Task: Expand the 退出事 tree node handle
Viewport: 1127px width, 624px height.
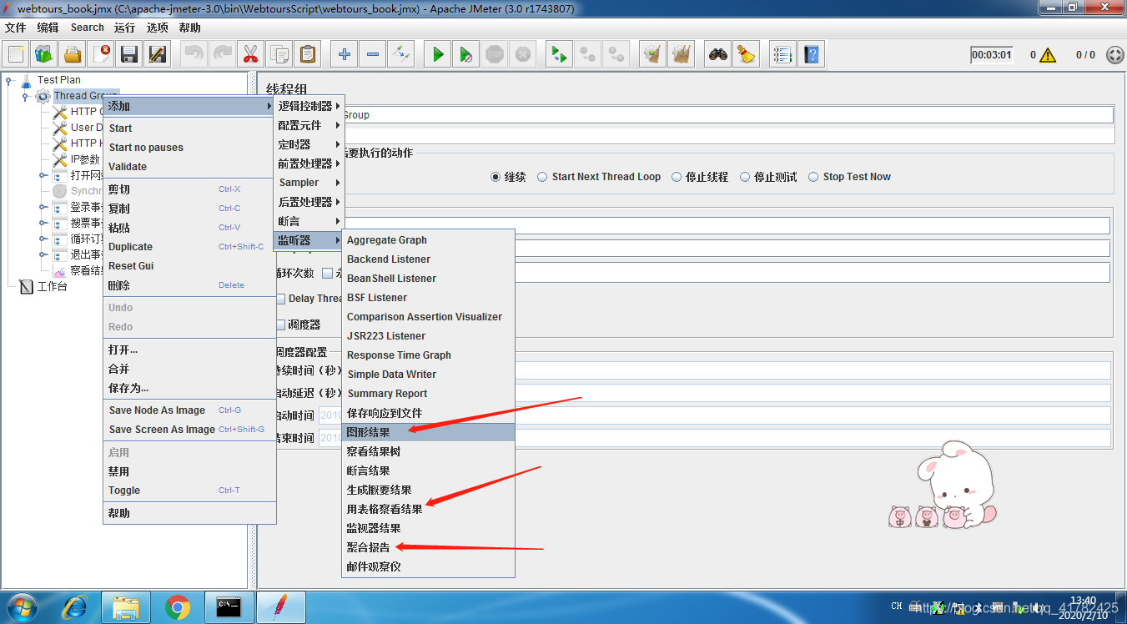Action: coord(42,254)
